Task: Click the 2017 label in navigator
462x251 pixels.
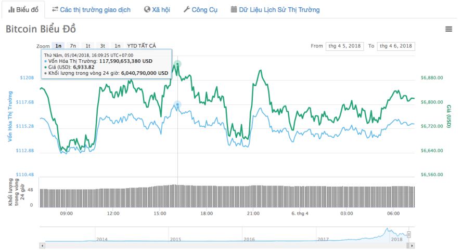Action: 323,240
